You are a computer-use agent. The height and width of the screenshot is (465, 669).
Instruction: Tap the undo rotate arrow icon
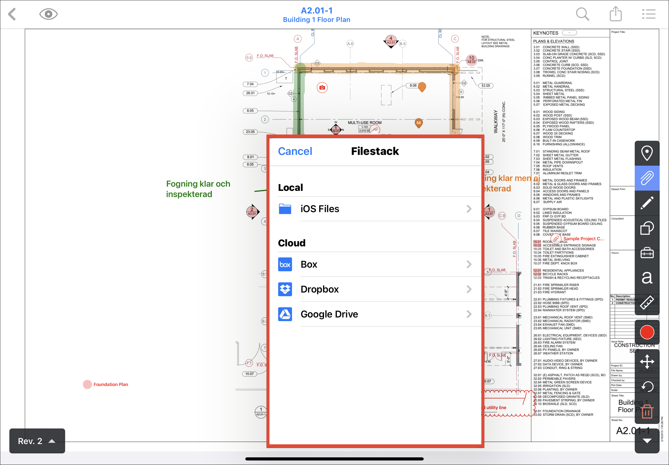pos(647,387)
